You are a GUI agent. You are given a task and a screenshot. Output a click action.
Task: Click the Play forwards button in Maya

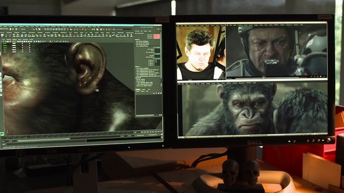tap(153, 132)
